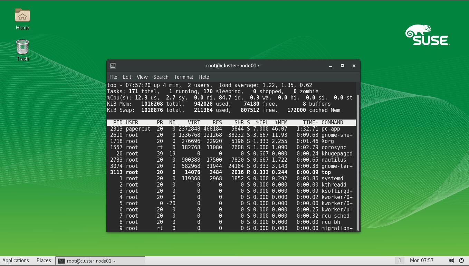Viewport: 469px width, 266px height.
Task: Click the workspace 1 switcher indicator
Action: (x=400, y=260)
